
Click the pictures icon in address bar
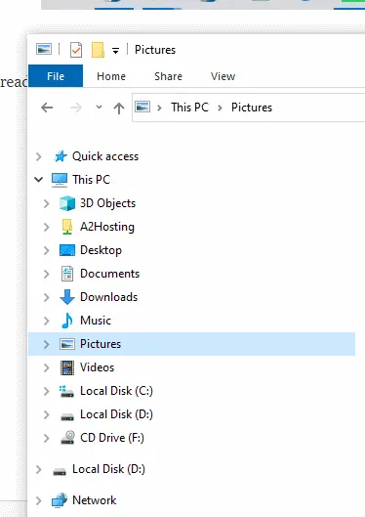coord(142,107)
